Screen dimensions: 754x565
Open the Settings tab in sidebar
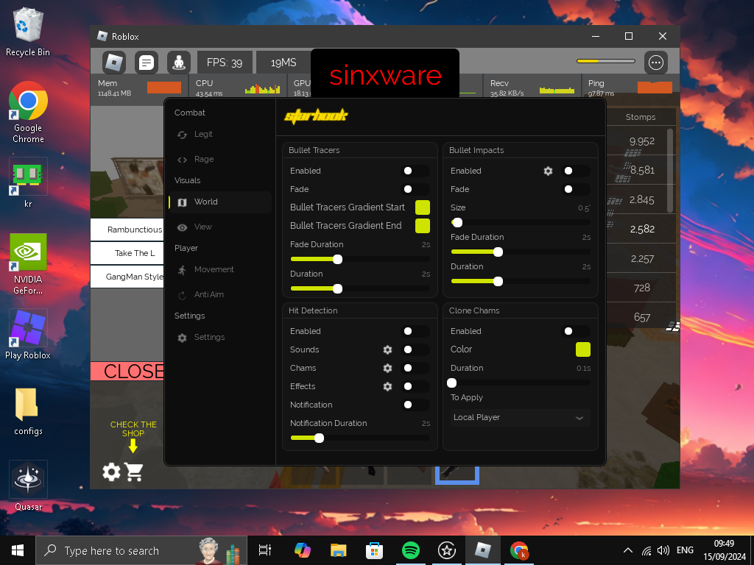pyautogui.click(x=220, y=338)
